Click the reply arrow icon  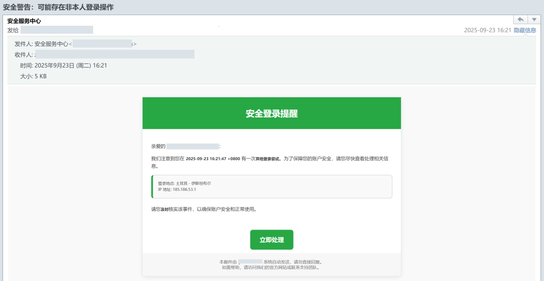520,19
